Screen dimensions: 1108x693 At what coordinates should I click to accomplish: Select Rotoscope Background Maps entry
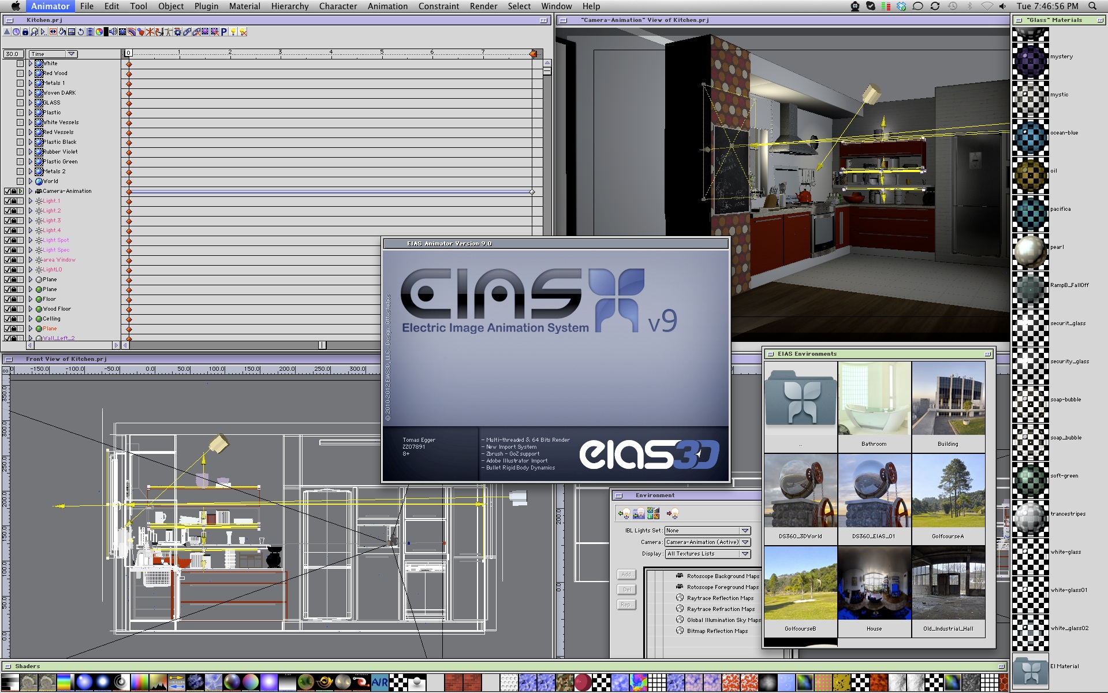pyautogui.click(x=723, y=576)
